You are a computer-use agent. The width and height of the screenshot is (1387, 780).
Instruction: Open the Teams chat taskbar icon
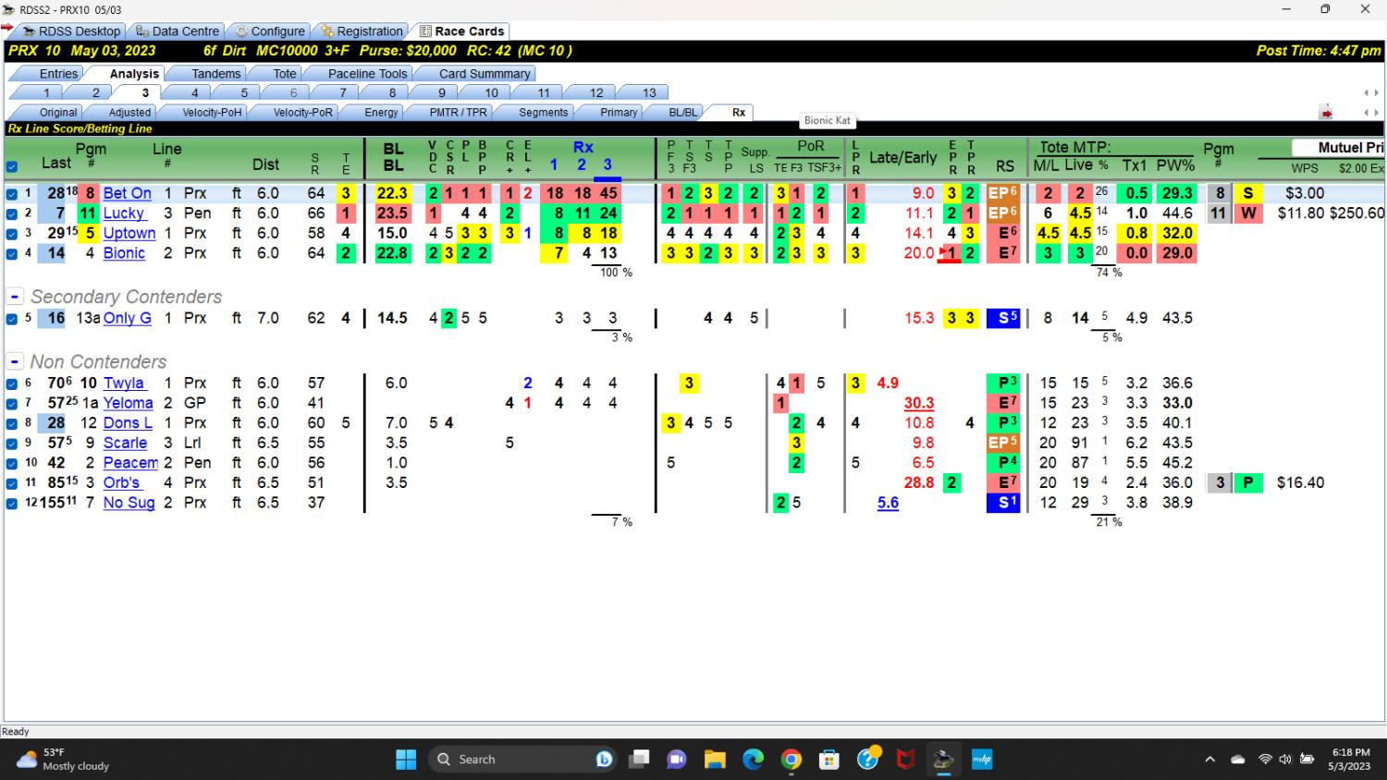pyautogui.click(x=677, y=760)
